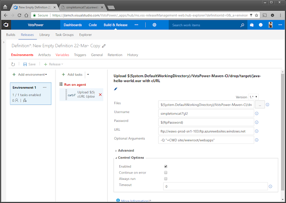Click the deployment conditions icon in Environment 1
Image resolution: width=286 pixels, height=203 pixels.
[x=25, y=100]
